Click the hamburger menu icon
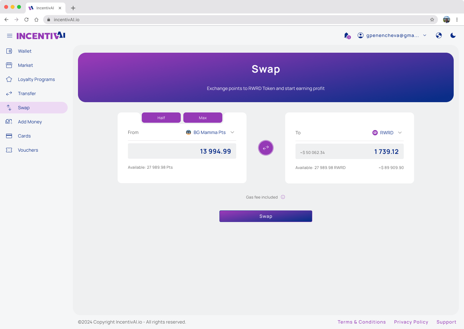 [10, 36]
